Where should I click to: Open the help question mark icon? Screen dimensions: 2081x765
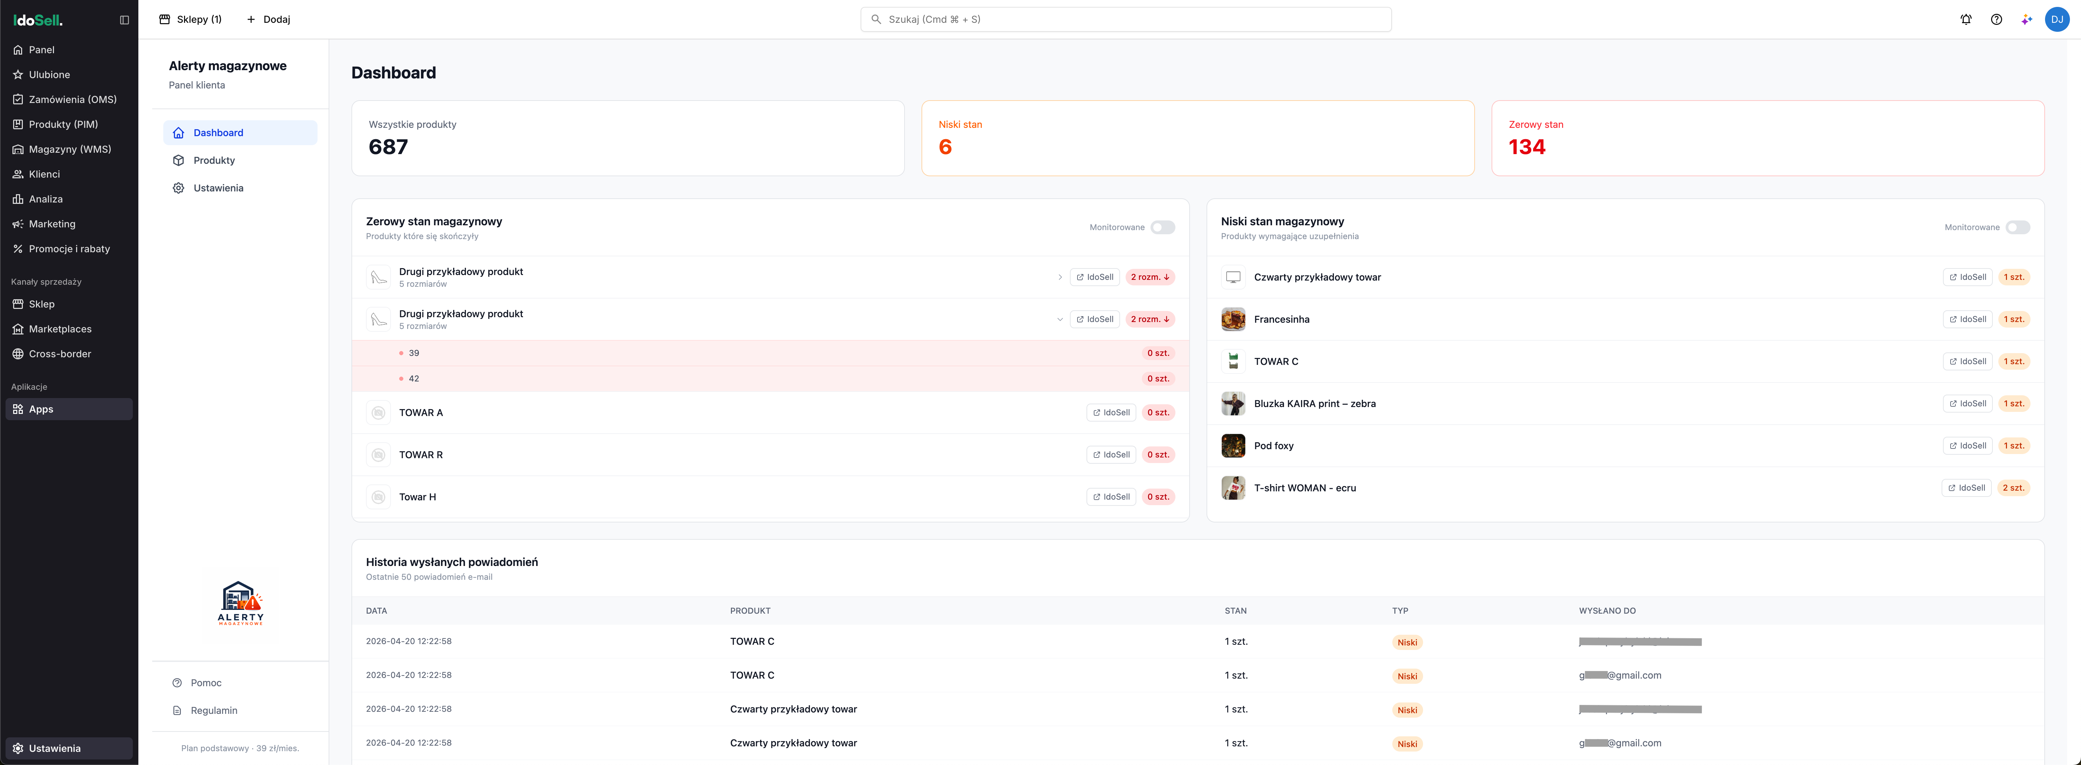1996,19
